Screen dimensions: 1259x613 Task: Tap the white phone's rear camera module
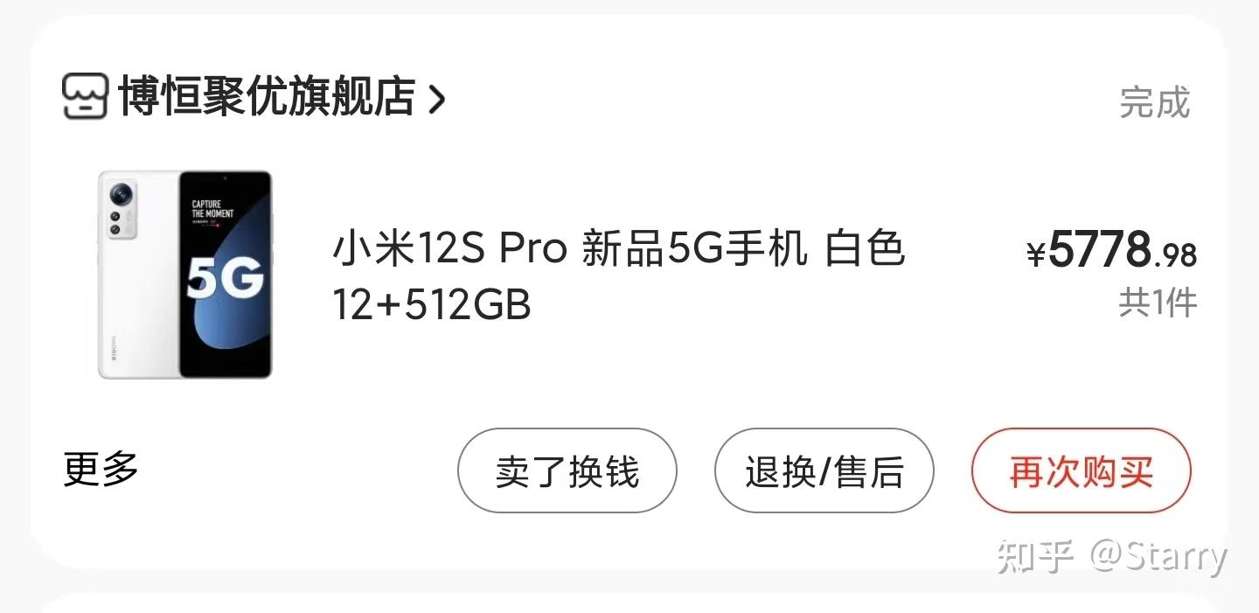pos(120,211)
